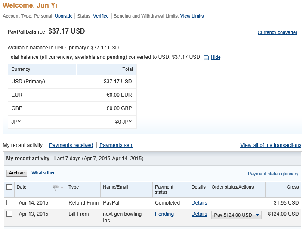Click the USD (Primary) currency row
303x229 pixels.
[x=72, y=82]
